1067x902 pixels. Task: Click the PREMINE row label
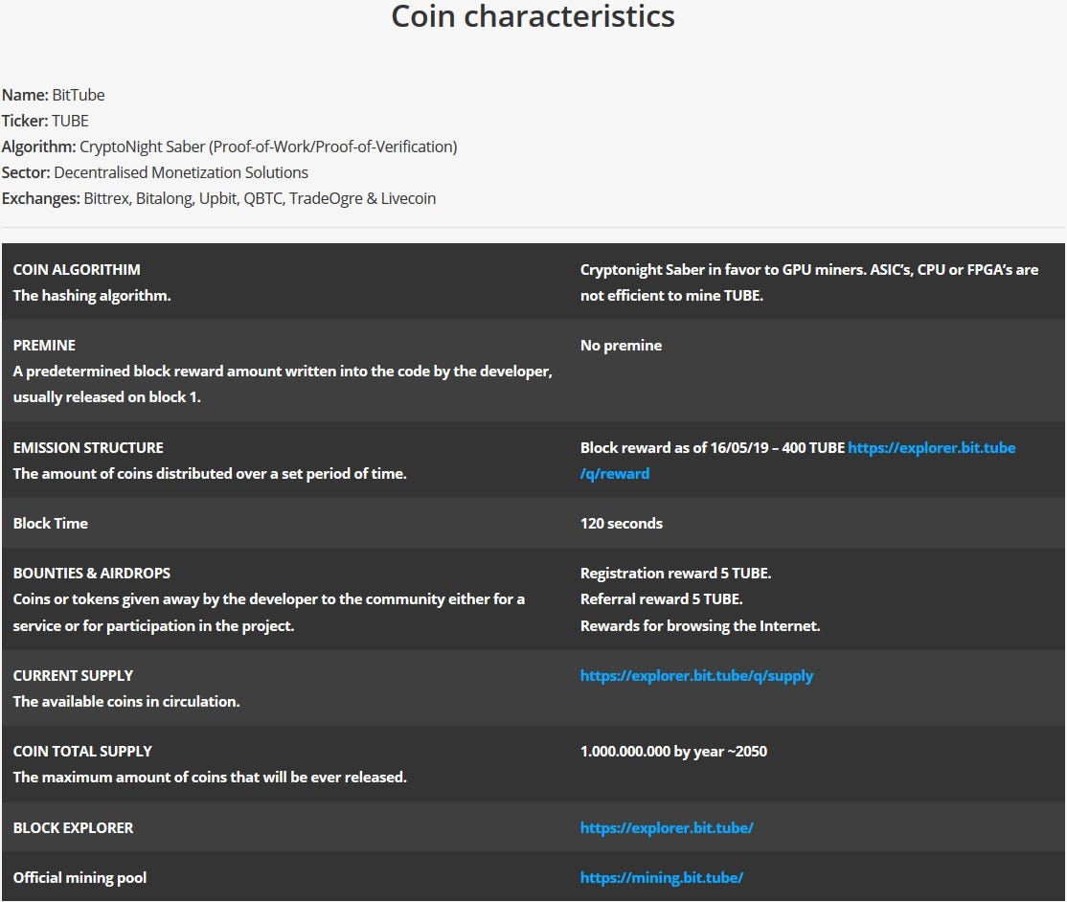coord(44,345)
